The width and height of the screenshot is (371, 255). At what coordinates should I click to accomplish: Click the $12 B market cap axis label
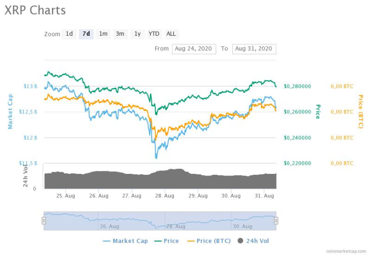[31, 138]
